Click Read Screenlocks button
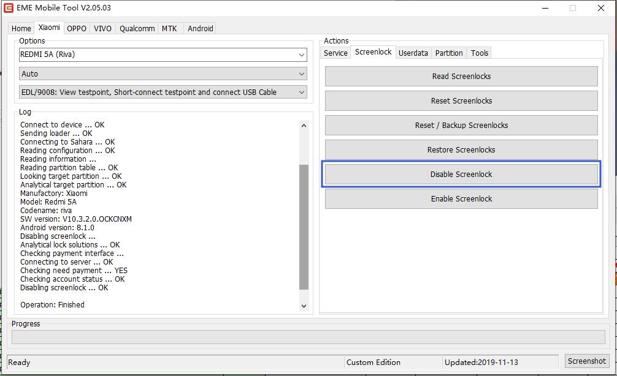The height and width of the screenshot is (376, 617). pyautogui.click(x=461, y=76)
